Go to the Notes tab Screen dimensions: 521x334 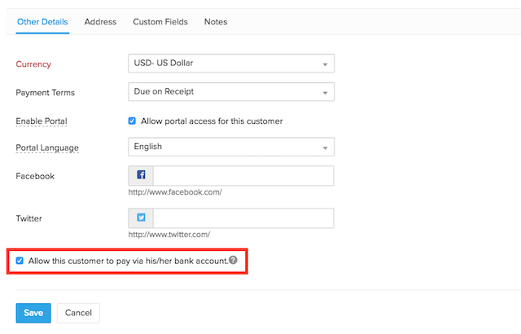pyautogui.click(x=216, y=21)
